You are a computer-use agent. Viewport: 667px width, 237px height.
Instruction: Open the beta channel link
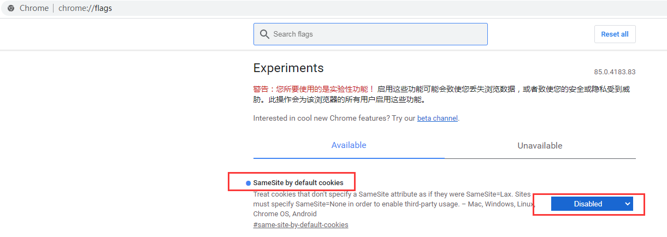point(437,118)
